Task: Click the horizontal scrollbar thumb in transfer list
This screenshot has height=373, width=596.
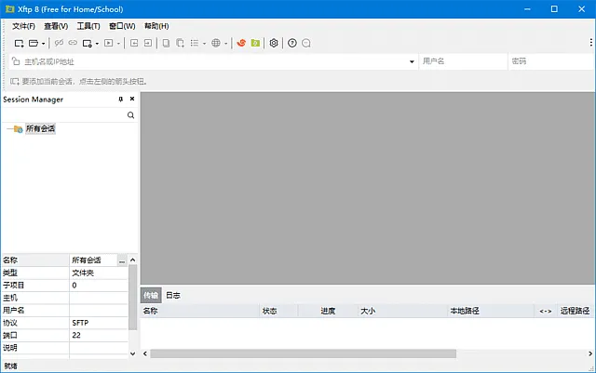Action: point(303,353)
